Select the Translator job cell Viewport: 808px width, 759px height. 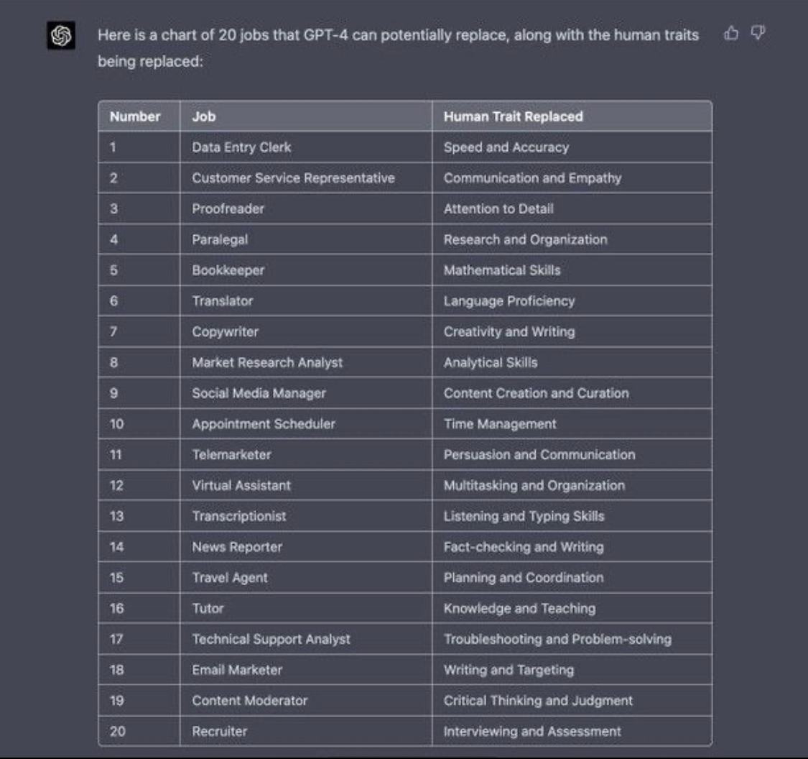(x=306, y=301)
